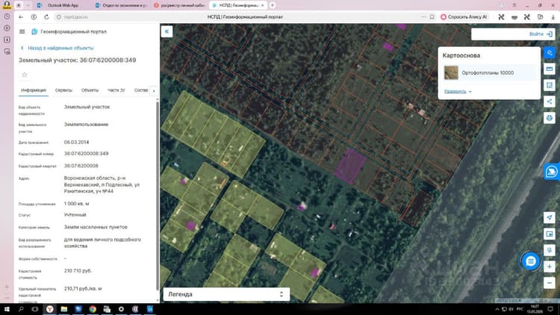Click the Войти login button
560x315 pixels.
coord(541,34)
